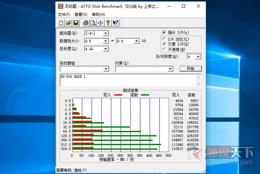Activate context help arrow-question icon
Screen dimensions: 260x174
click(x=116, y=23)
